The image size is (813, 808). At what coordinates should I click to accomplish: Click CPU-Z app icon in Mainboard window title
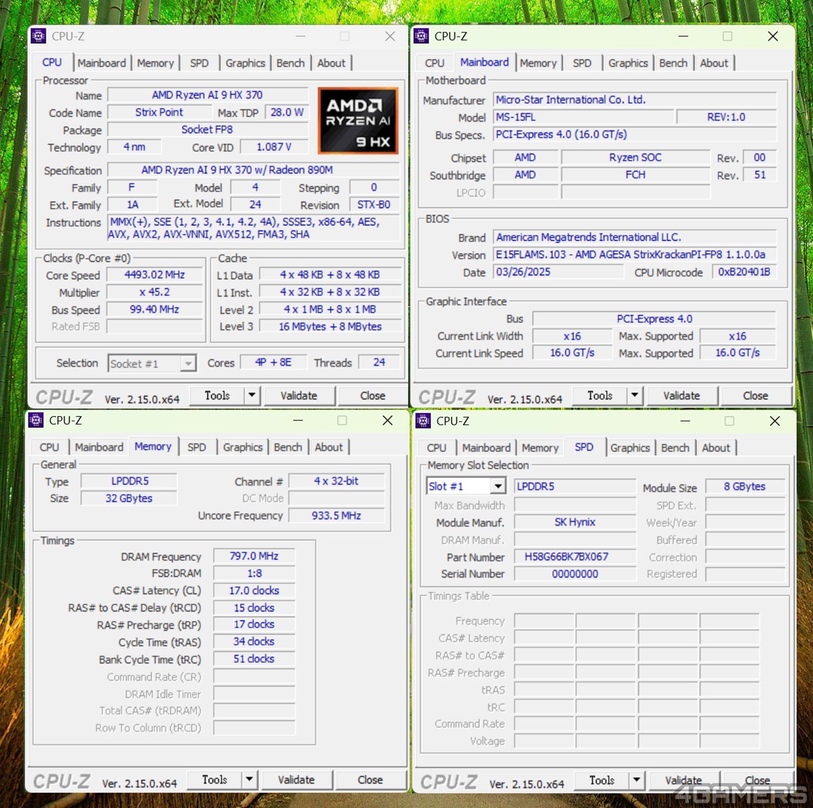421,36
